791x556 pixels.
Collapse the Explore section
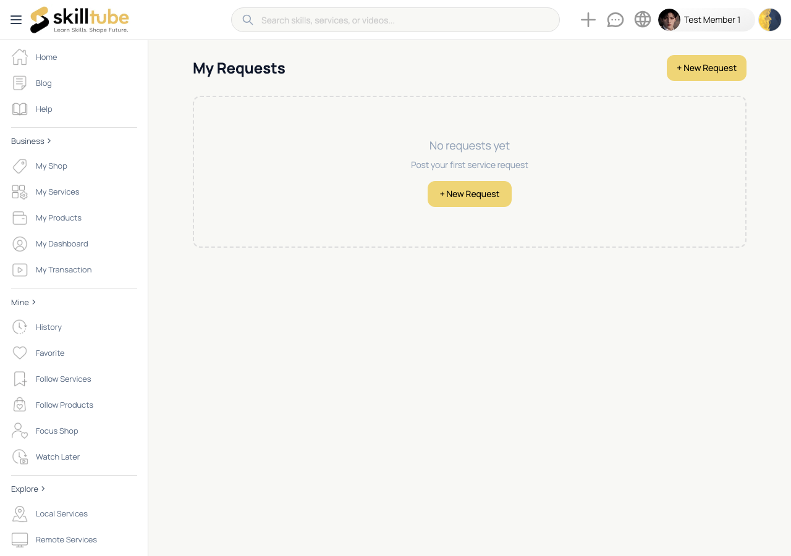[x=28, y=489]
